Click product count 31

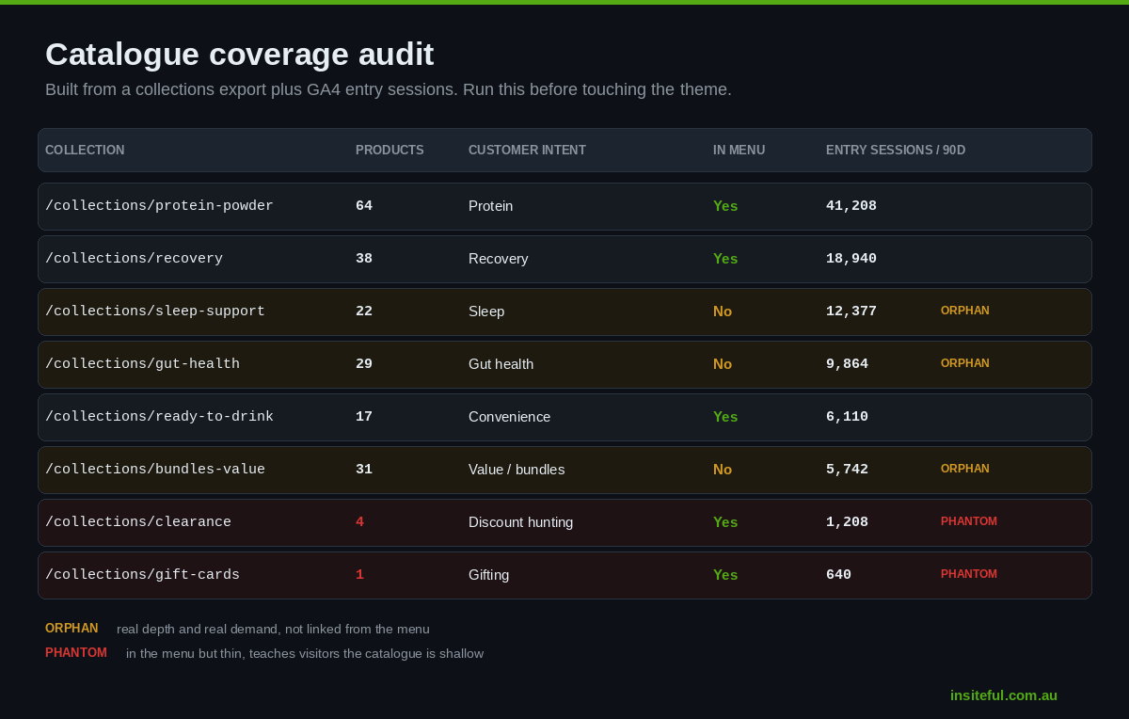click(x=364, y=470)
